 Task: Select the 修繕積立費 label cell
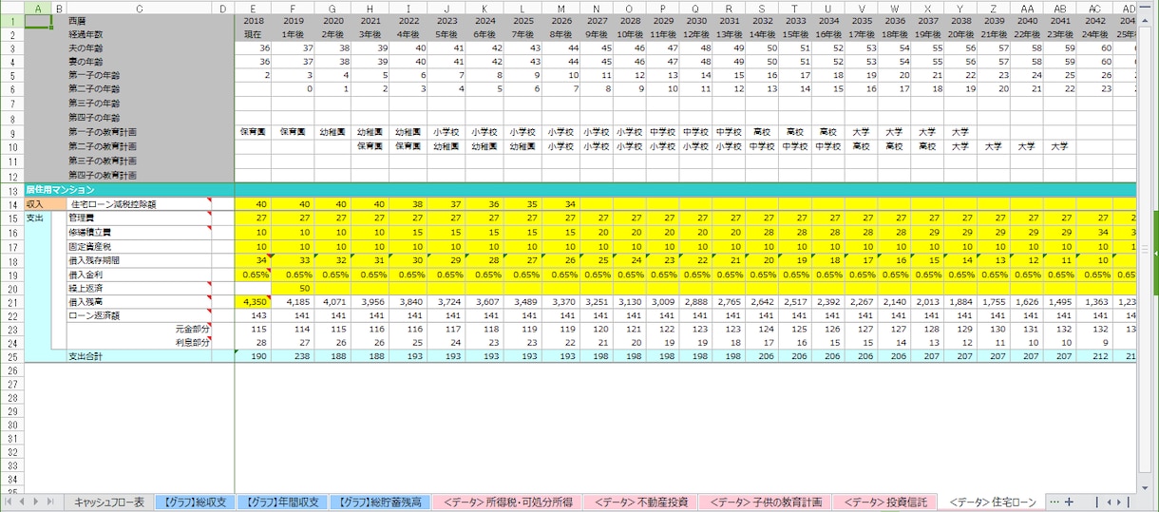(140, 232)
